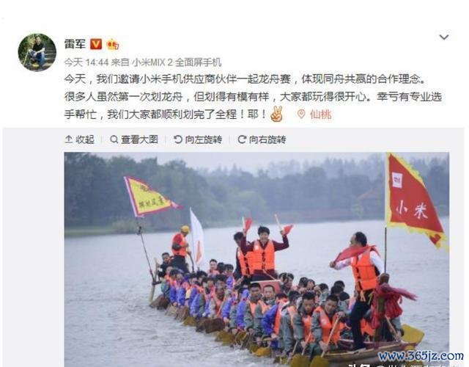The image size is (469, 367).
Task: Click the location pin icon
Action: (301, 114)
